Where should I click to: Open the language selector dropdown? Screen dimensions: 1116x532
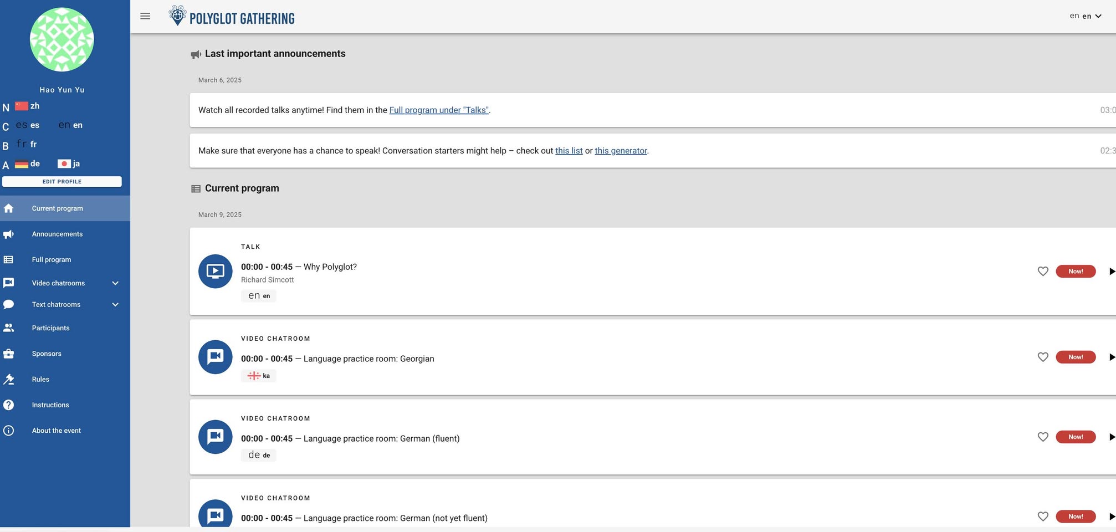(x=1086, y=16)
